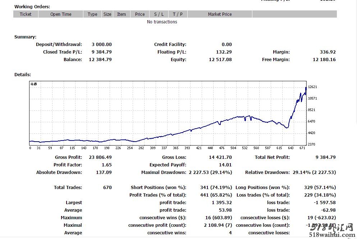This screenshot has width=357, height=239.
Task: Select the Gross Loss value 14 421.70
Action: 220,157
